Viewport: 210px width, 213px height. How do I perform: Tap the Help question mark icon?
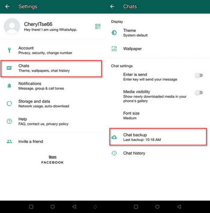point(9,121)
